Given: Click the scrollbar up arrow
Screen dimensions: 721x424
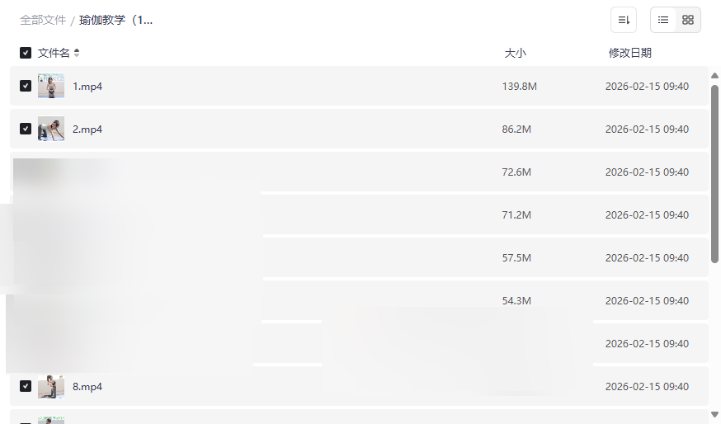Looking at the screenshot, I should (714, 76).
